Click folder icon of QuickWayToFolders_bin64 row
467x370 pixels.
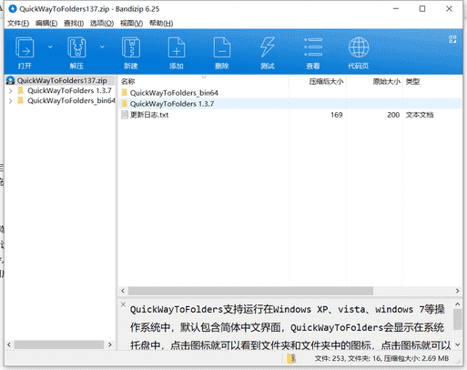tap(125, 93)
